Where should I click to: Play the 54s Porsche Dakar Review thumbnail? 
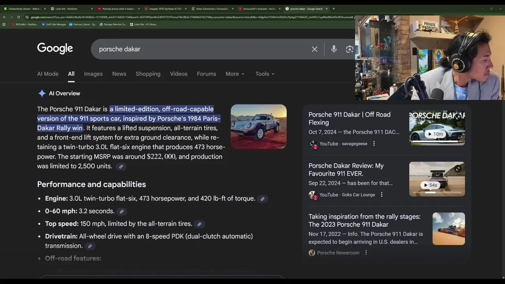click(437, 179)
